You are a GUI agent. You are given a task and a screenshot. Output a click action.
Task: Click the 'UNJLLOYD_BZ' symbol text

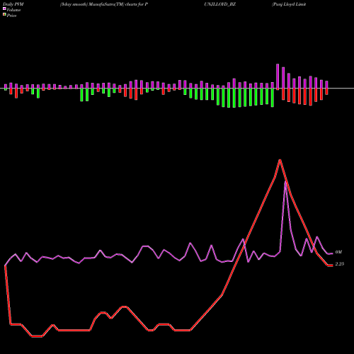coord(220,4)
